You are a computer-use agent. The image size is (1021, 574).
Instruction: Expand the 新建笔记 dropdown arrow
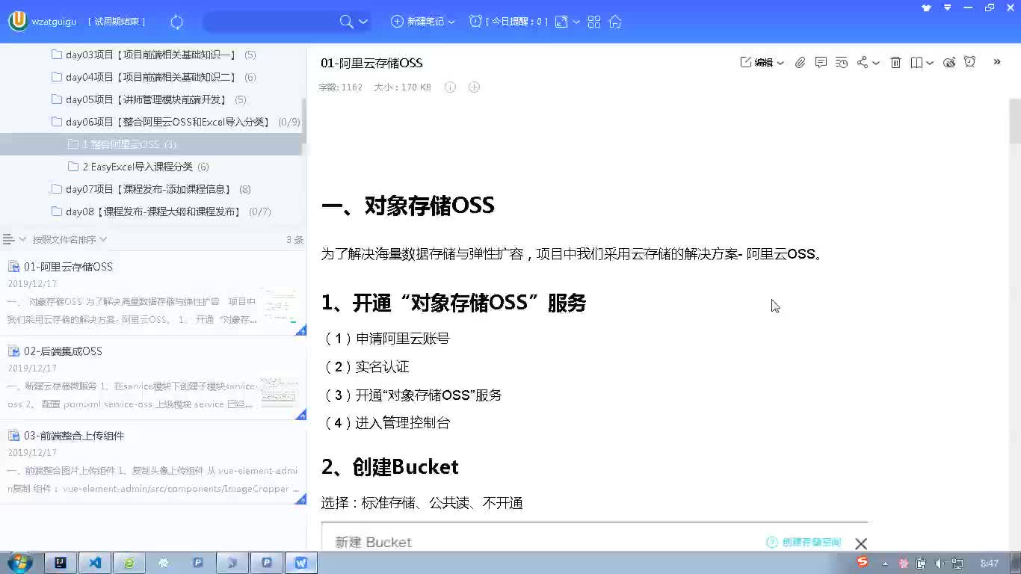[x=451, y=22]
